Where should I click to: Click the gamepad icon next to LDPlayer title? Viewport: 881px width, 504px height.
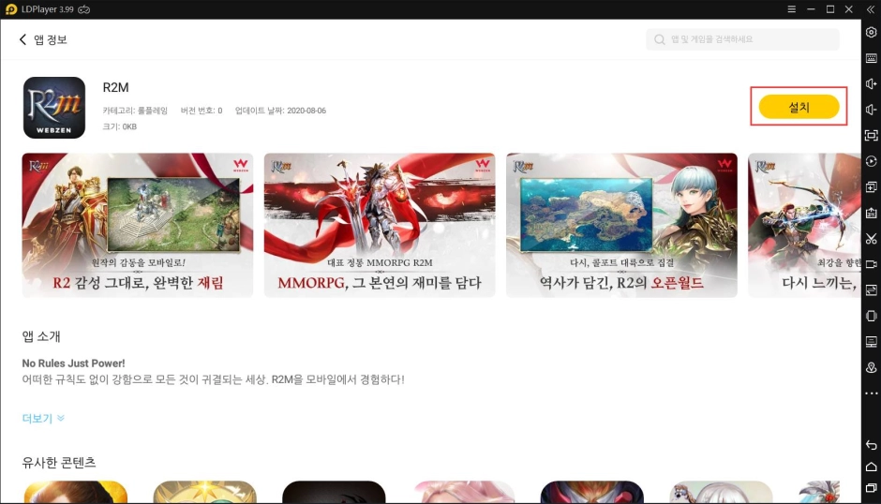[84, 9]
